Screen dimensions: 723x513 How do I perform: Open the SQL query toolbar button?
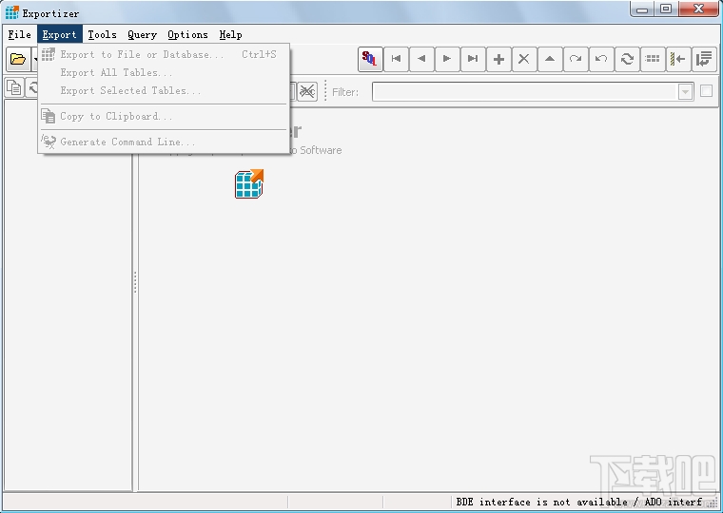coord(370,59)
